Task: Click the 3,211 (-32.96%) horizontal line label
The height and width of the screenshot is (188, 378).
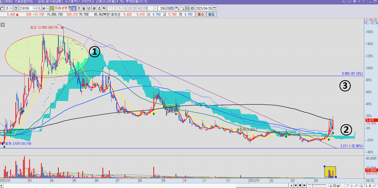Action: tap(352, 146)
